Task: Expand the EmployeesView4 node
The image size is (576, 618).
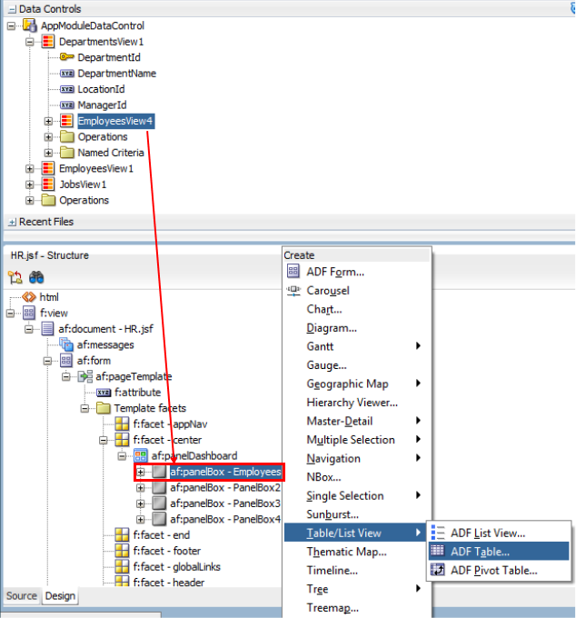Action: click(x=48, y=121)
